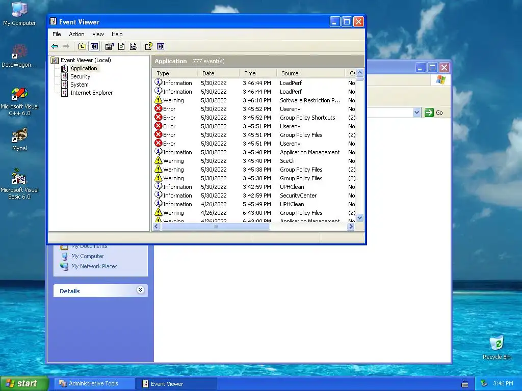Viewport: 522px width, 391px height.
Task: Switch to Administrative Tools taskbar button
Action: point(94,384)
